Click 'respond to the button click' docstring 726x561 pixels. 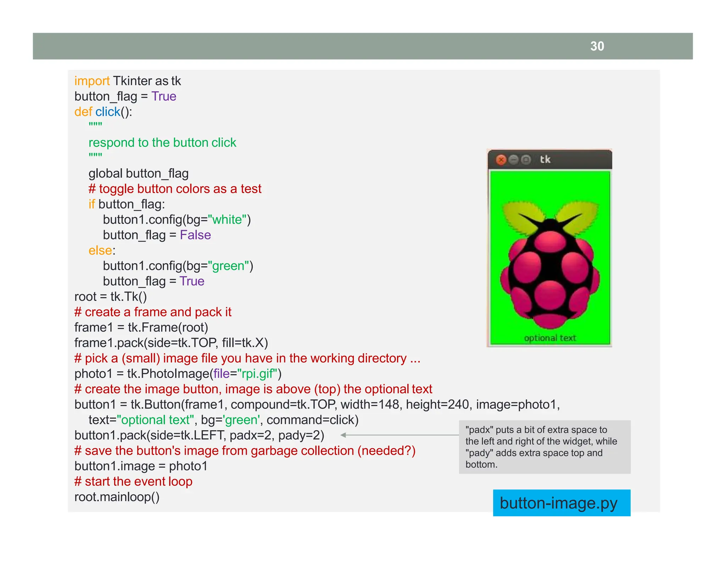point(162,143)
